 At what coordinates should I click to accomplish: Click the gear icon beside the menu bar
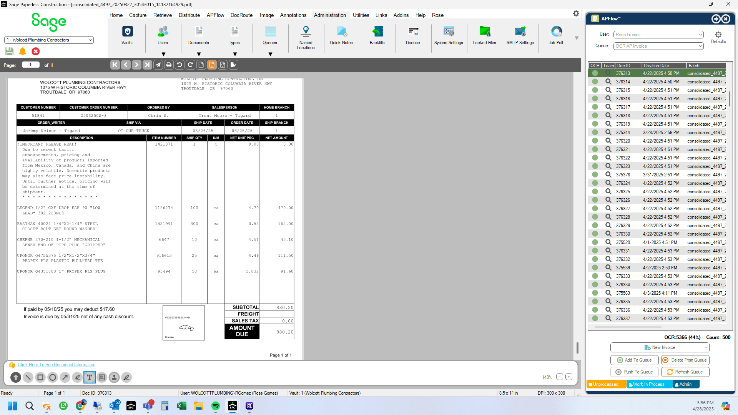click(x=576, y=13)
